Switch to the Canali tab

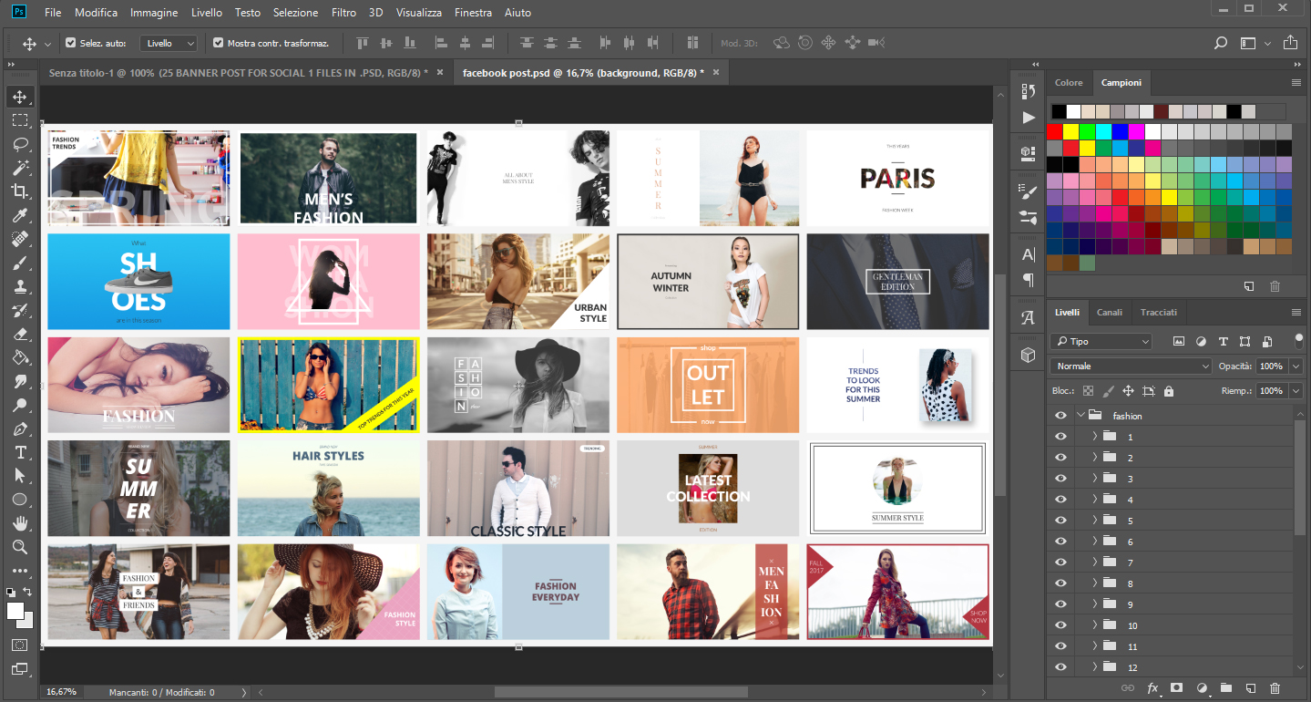1110,312
